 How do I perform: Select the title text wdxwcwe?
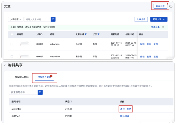55,44
